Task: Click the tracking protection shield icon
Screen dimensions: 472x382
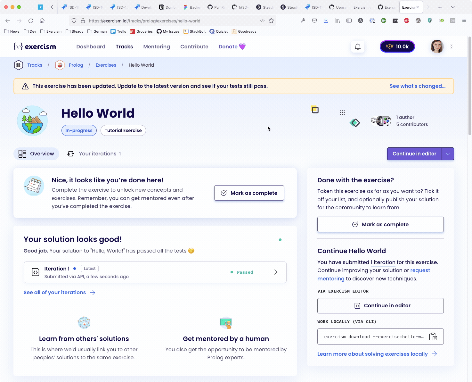Action: 74,21
